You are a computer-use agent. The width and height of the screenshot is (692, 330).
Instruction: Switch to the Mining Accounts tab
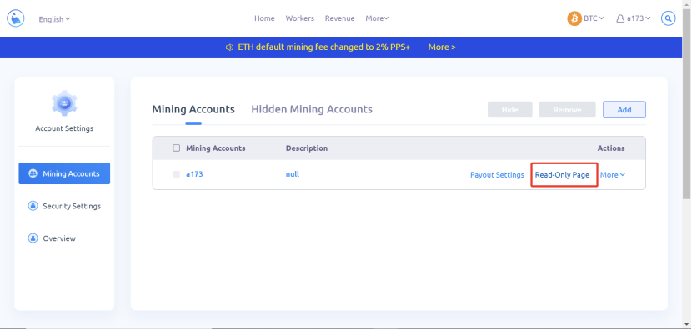(193, 109)
